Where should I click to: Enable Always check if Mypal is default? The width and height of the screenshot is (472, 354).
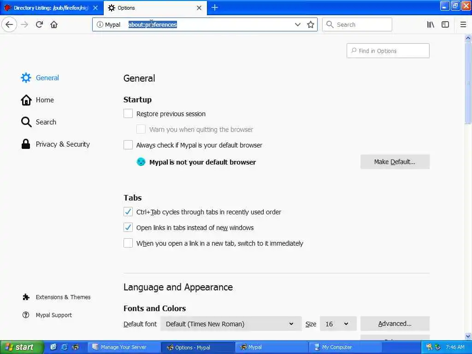coord(128,145)
